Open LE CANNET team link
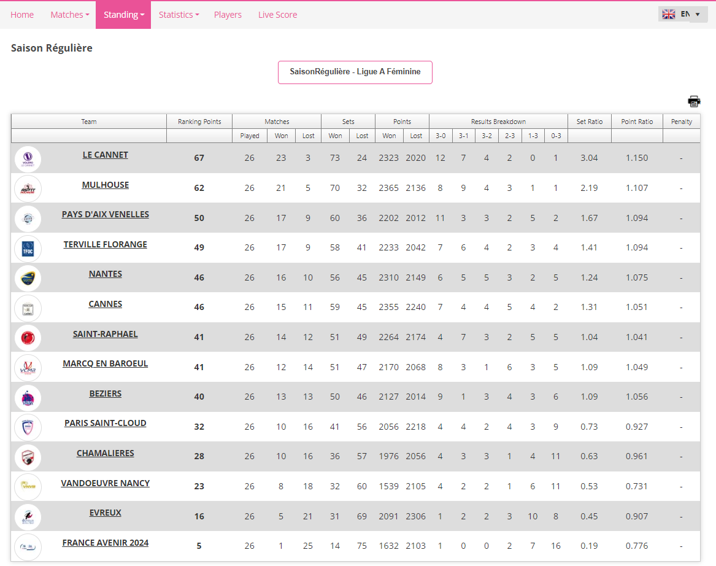 pyautogui.click(x=105, y=155)
